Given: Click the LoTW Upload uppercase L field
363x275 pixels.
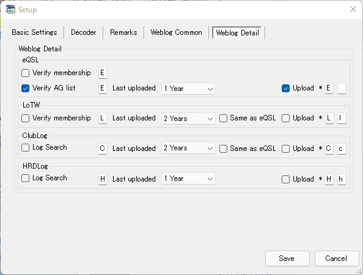Looking at the screenshot, I should point(329,119).
